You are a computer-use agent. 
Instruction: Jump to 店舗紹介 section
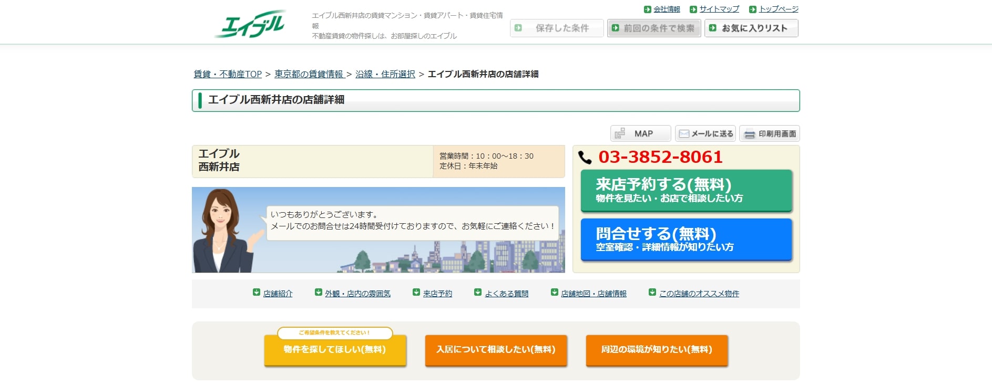(278, 294)
